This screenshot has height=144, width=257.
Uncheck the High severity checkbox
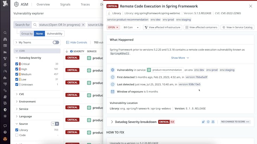(x=17, y=69)
